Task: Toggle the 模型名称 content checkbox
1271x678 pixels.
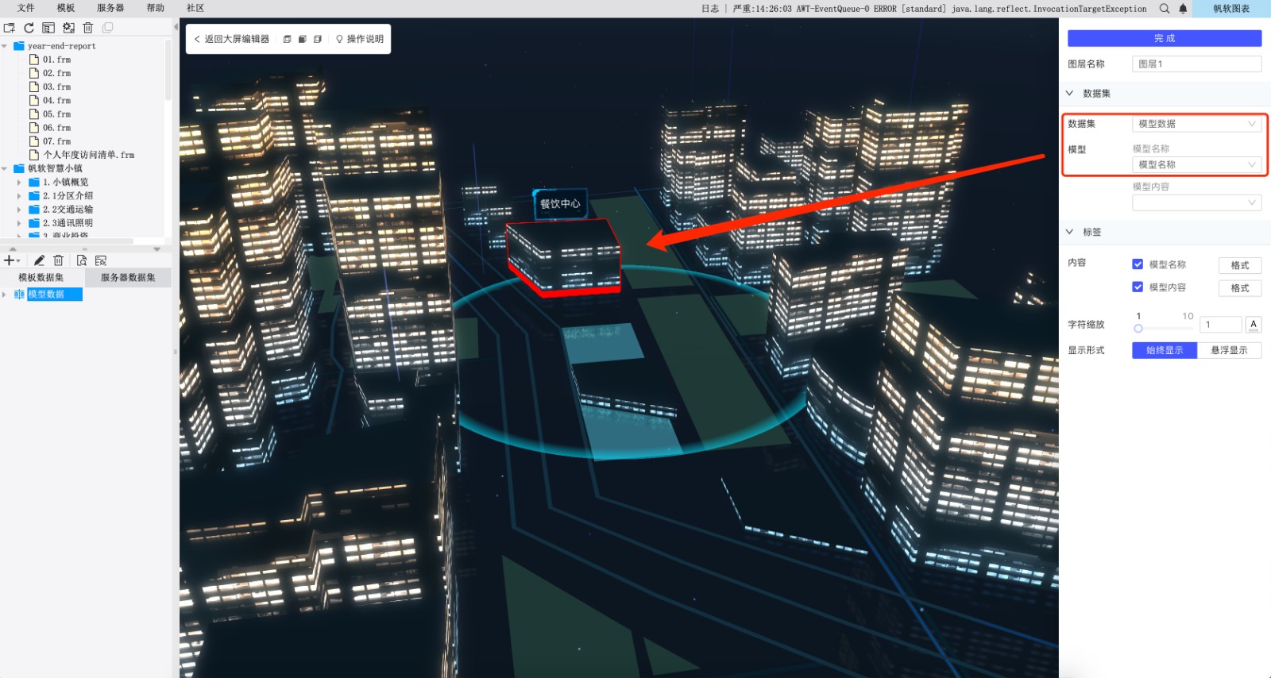Action: pyautogui.click(x=1138, y=264)
